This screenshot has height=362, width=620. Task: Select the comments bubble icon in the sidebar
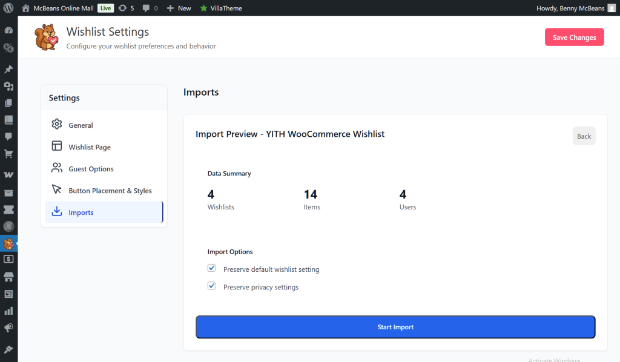(x=8, y=137)
